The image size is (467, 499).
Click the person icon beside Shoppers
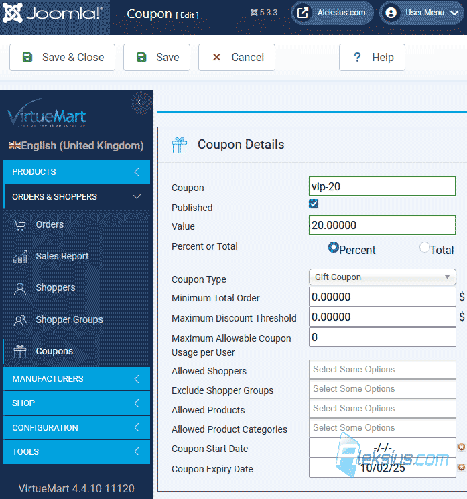click(x=19, y=288)
